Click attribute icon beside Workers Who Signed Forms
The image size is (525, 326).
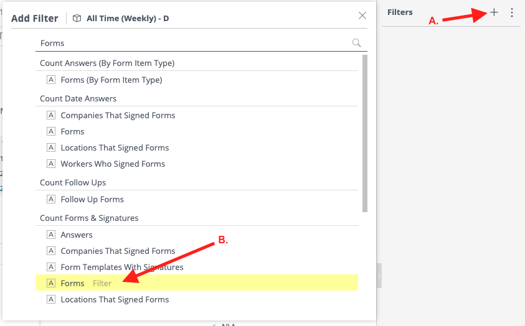tap(51, 164)
